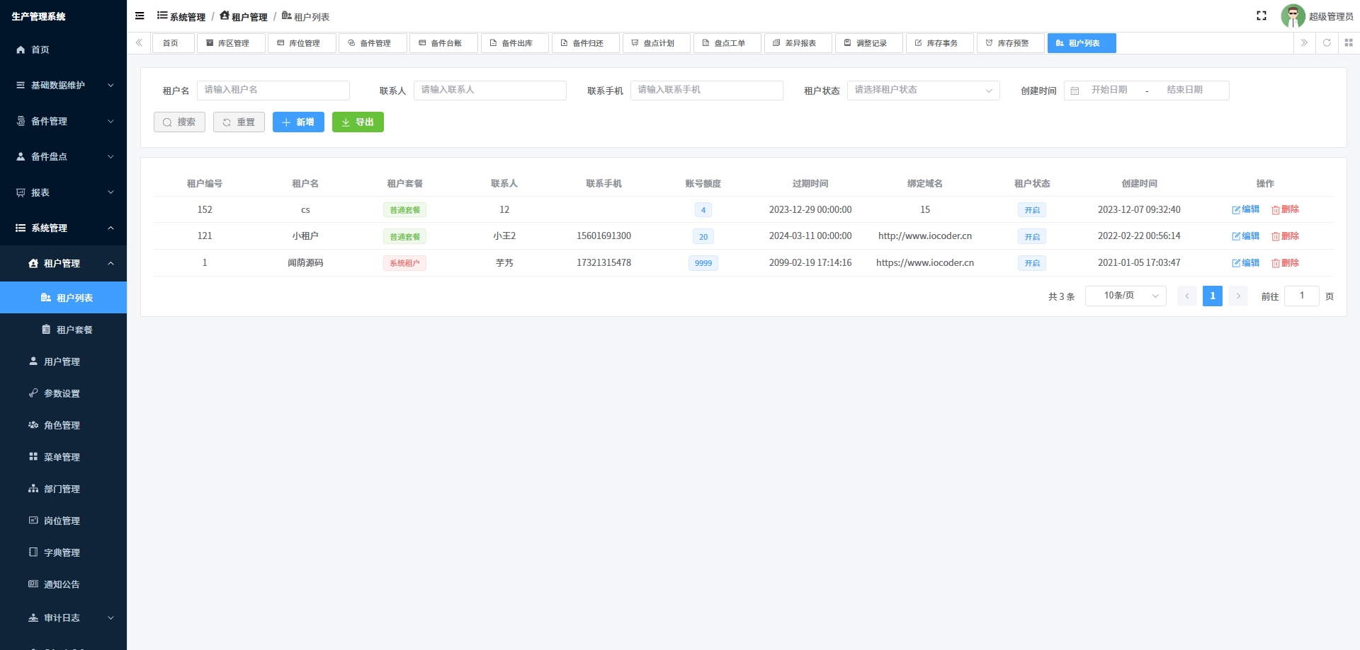
Task: Switch to 调整记录 tab
Action: tap(868, 43)
